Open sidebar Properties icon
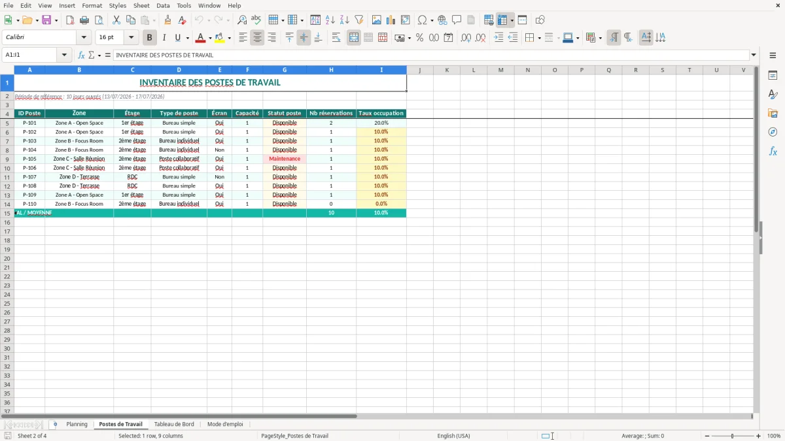Viewport: 785px width, 441px height. pyautogui.click(x=773, y=75)
